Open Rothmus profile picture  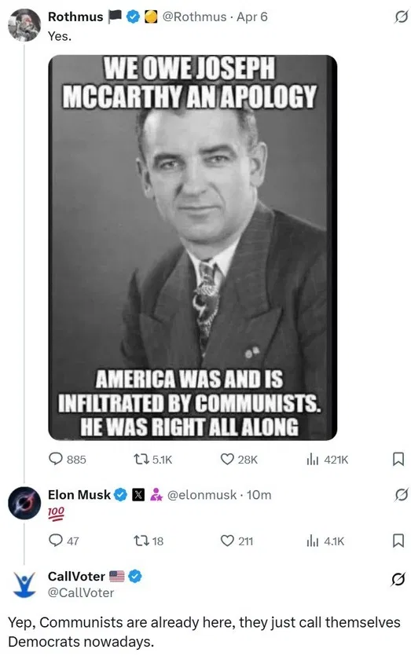[24, 24]
